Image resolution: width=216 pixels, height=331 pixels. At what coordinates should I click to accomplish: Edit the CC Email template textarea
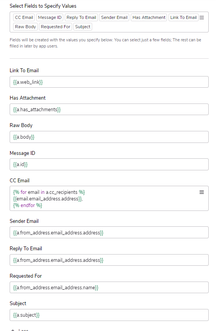coord(109,199)
